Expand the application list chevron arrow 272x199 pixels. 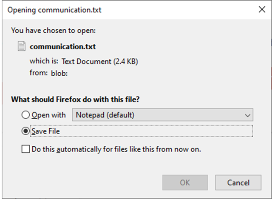click(x=247, y=115)
